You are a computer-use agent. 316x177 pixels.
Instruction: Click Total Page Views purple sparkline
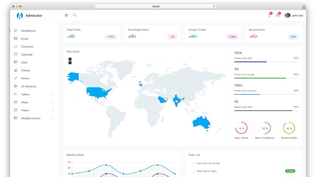[132, 36]
